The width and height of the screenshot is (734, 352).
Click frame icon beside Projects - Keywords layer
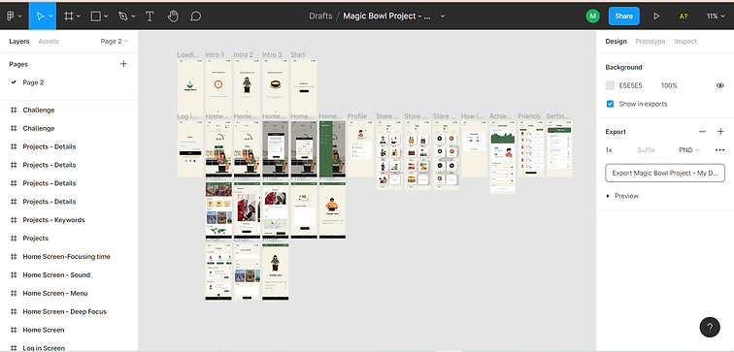pos(14,220)
